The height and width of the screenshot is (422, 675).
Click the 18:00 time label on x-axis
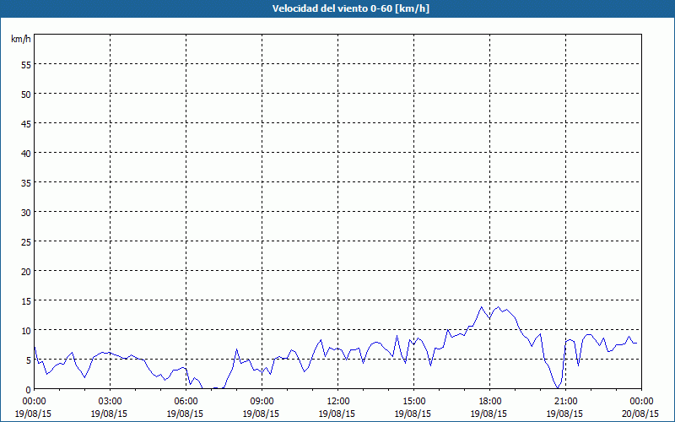click(x=490, y=402)
